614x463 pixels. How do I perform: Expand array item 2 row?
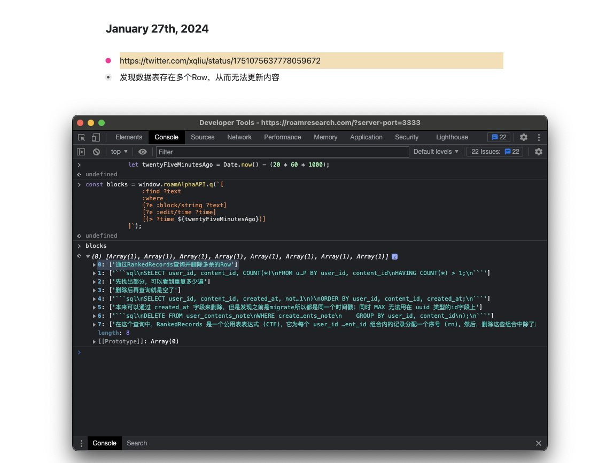pyautogui.click(x=95, y=282)
